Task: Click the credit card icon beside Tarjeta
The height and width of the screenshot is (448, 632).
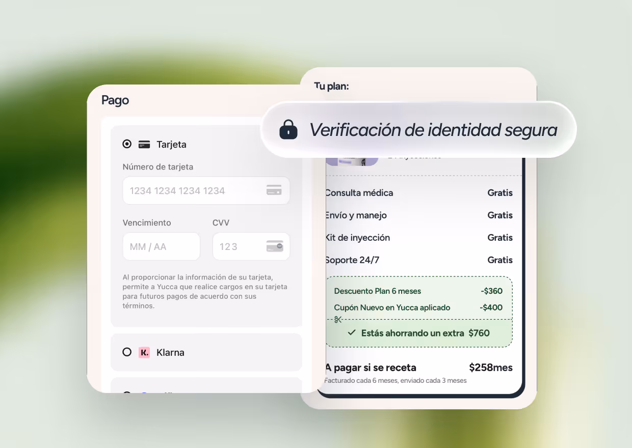Action: pyautogui.click(x=144, y=144)
